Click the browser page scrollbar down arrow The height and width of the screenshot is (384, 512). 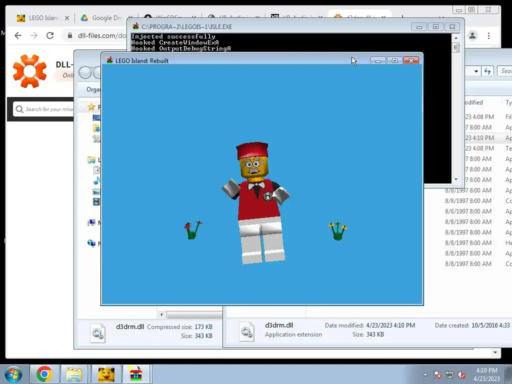[x=495, y=352]
